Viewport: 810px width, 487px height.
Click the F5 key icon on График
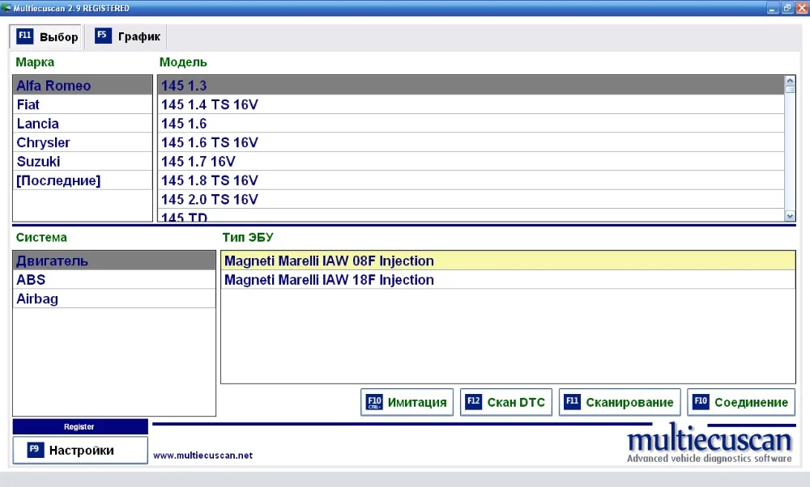pyautogui.click(x=103, y=36)
